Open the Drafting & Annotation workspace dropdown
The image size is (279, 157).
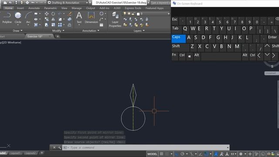pos(68,3)
